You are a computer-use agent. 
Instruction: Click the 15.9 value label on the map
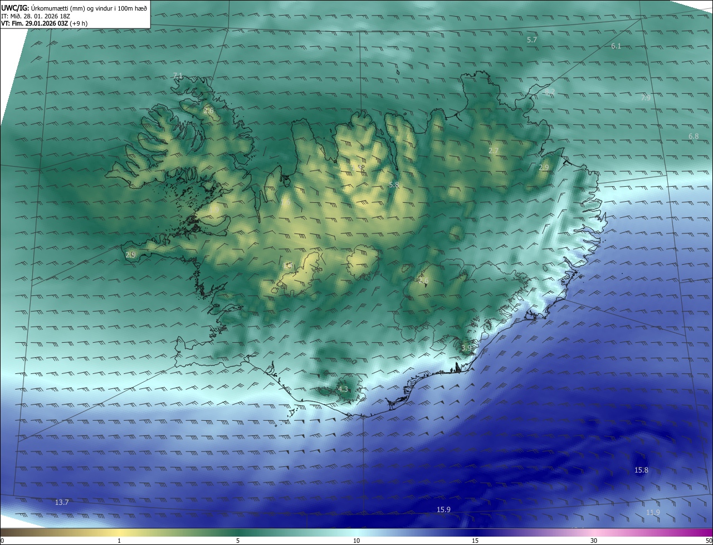pos(443,510)
